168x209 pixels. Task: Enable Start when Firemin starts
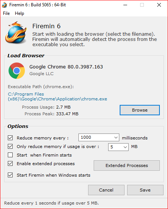(x=10, y=155)
